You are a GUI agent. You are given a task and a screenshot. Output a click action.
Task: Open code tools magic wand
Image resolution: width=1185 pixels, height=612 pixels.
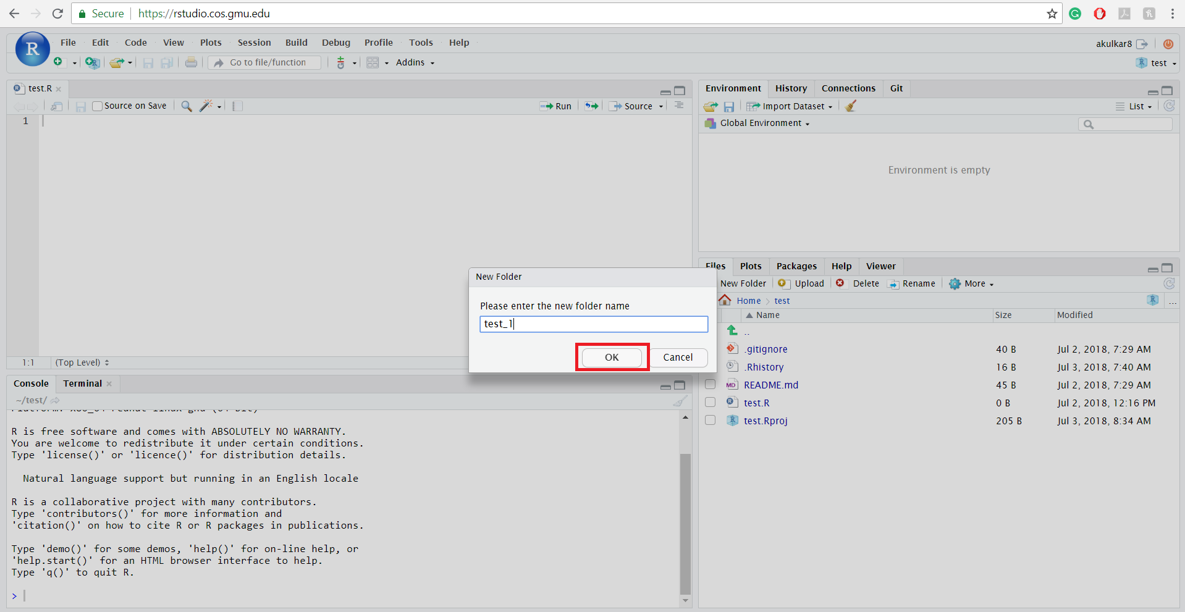(206, 106)
